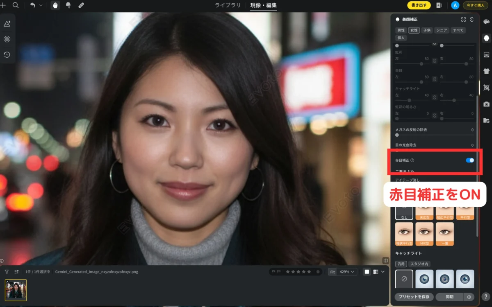Image resolution: width=492 pixels, height=307 pixels.
Task: Disable the 赤目補正 red-eye correction toggle
Action: coord(469,160)
